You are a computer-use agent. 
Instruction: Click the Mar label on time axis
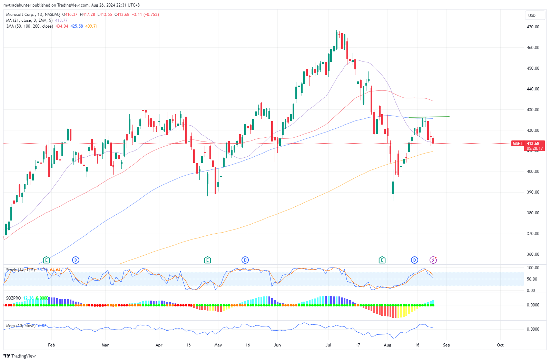coord(105,345)
